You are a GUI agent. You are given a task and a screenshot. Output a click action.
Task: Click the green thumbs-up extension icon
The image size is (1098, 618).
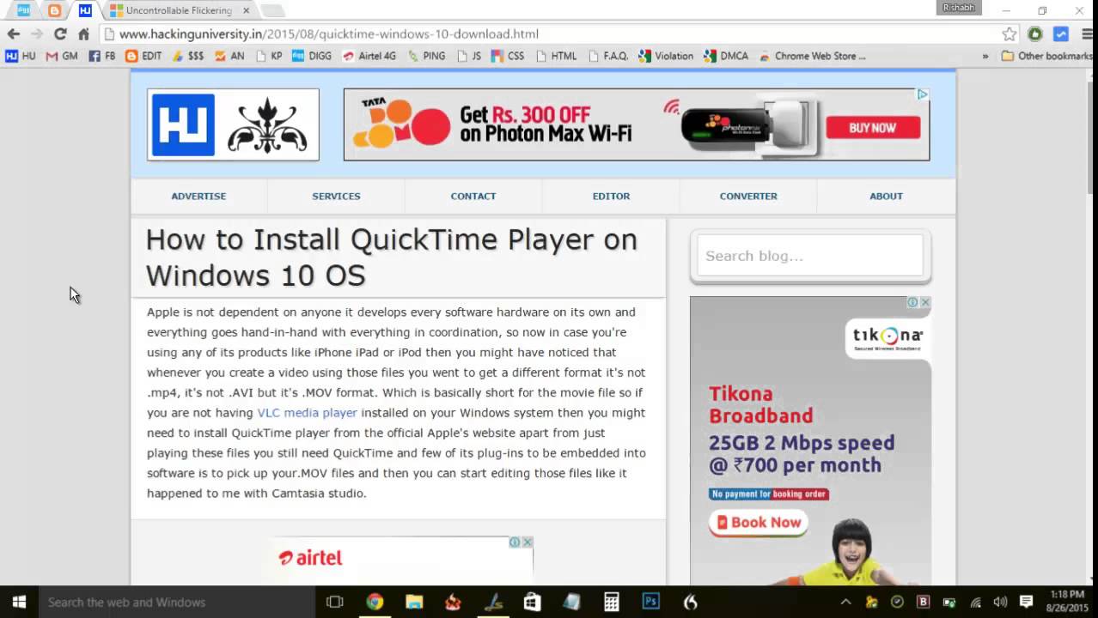coord(1035,34)
